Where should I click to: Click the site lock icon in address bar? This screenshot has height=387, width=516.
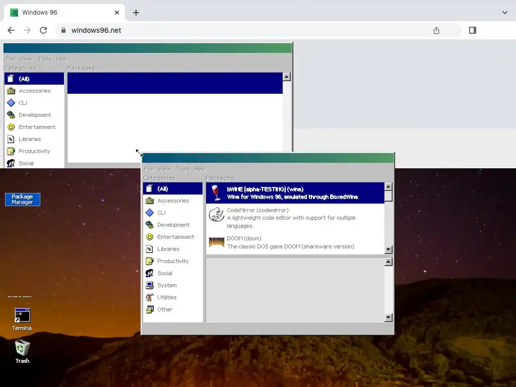(x=63, y=30)
